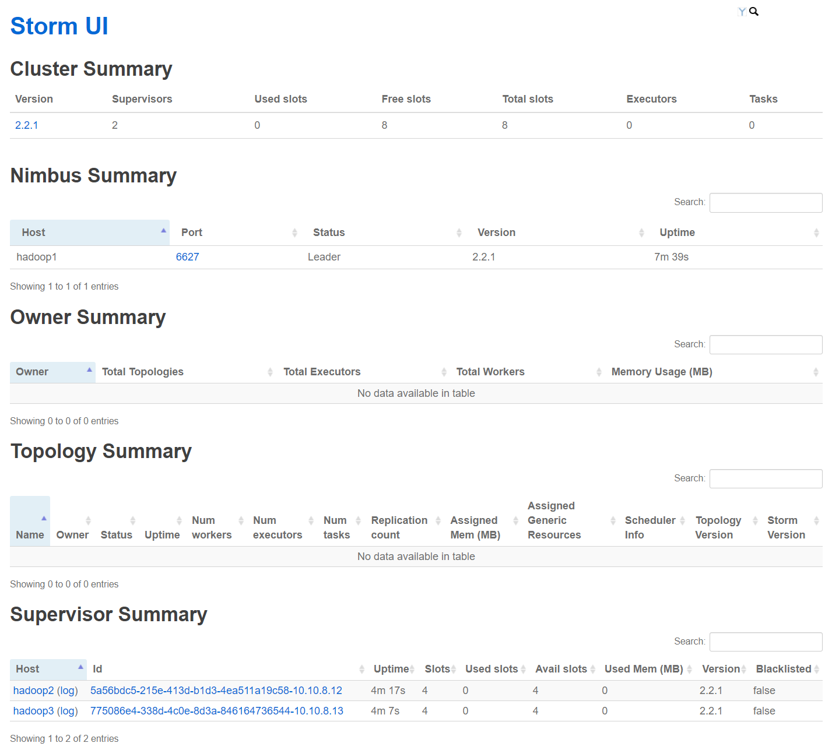Sort Supervisor Summary by Used Mem (MB) arrows
Viewport: 832px width, 750px height.
click(689, 669)
